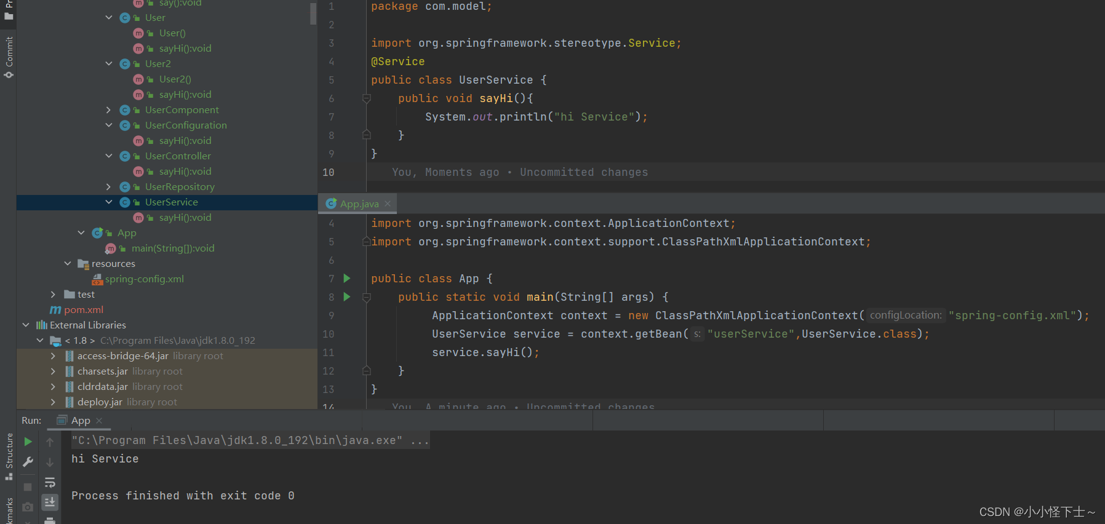
Task: Click the configLocation: parameter hint
Action: [906, 316]
